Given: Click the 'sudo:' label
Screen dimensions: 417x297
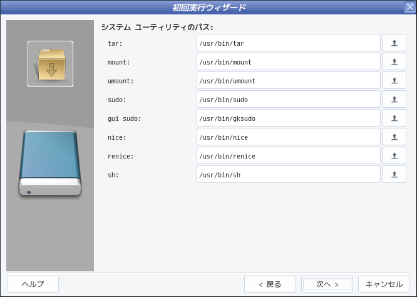Looking at the screenshot, I should (x=116, y=100).
